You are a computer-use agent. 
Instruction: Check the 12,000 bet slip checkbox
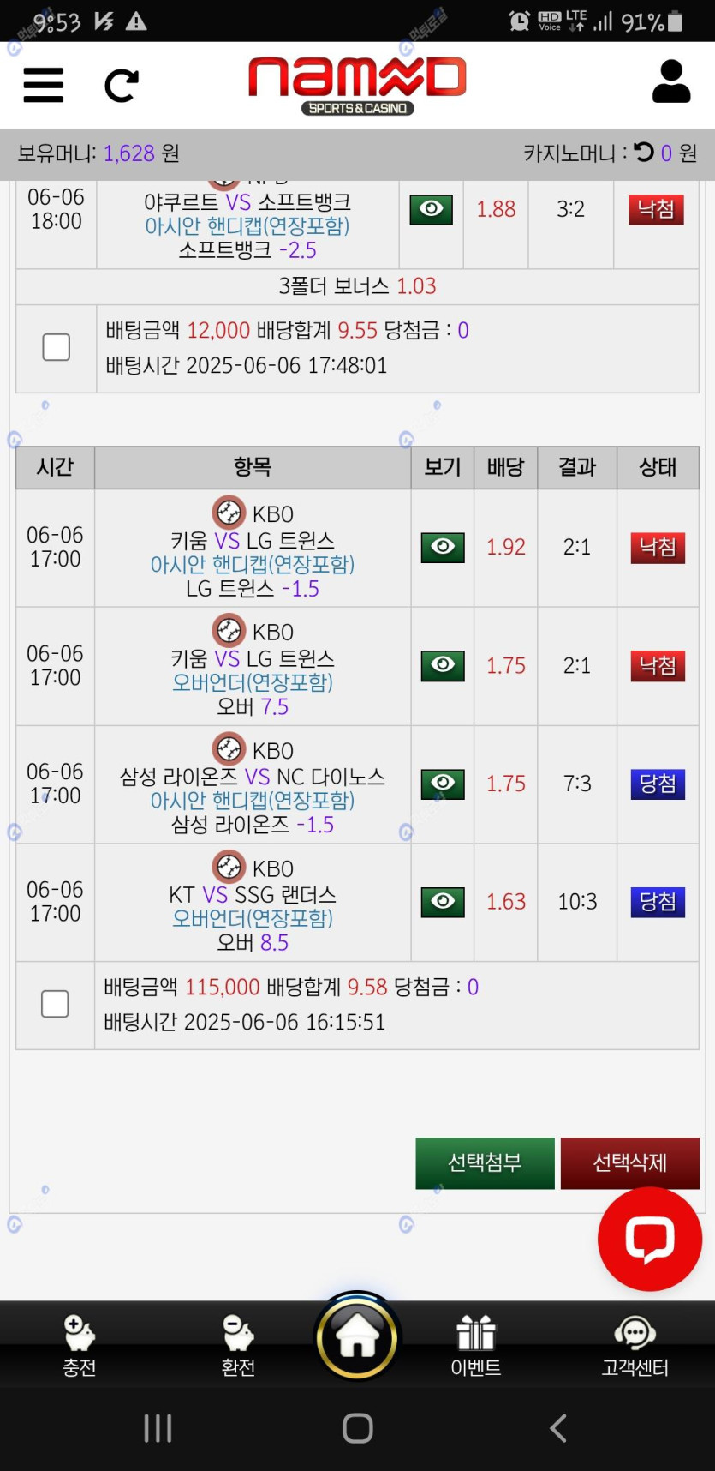coord(57,347)
